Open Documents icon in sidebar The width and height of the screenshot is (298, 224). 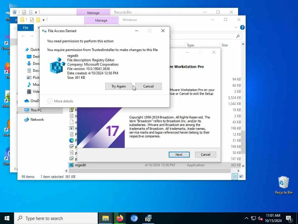pos(29,71)
